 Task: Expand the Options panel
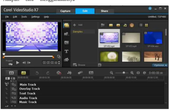point(160,65)
